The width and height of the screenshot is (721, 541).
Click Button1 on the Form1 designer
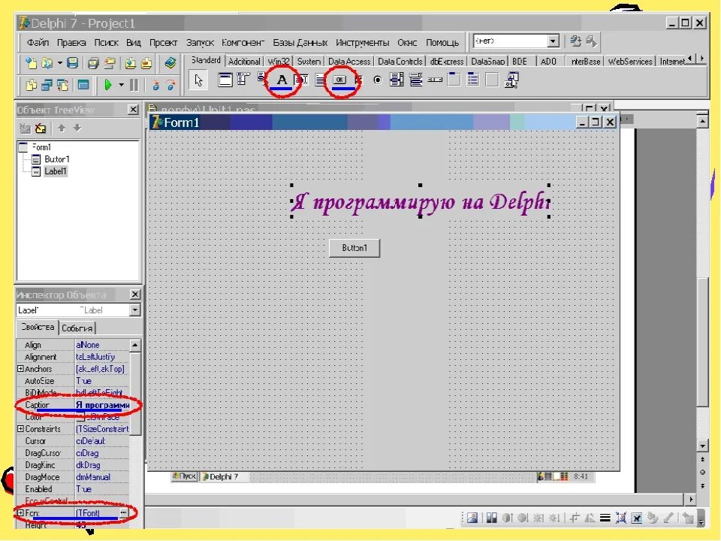pos(354,248)
